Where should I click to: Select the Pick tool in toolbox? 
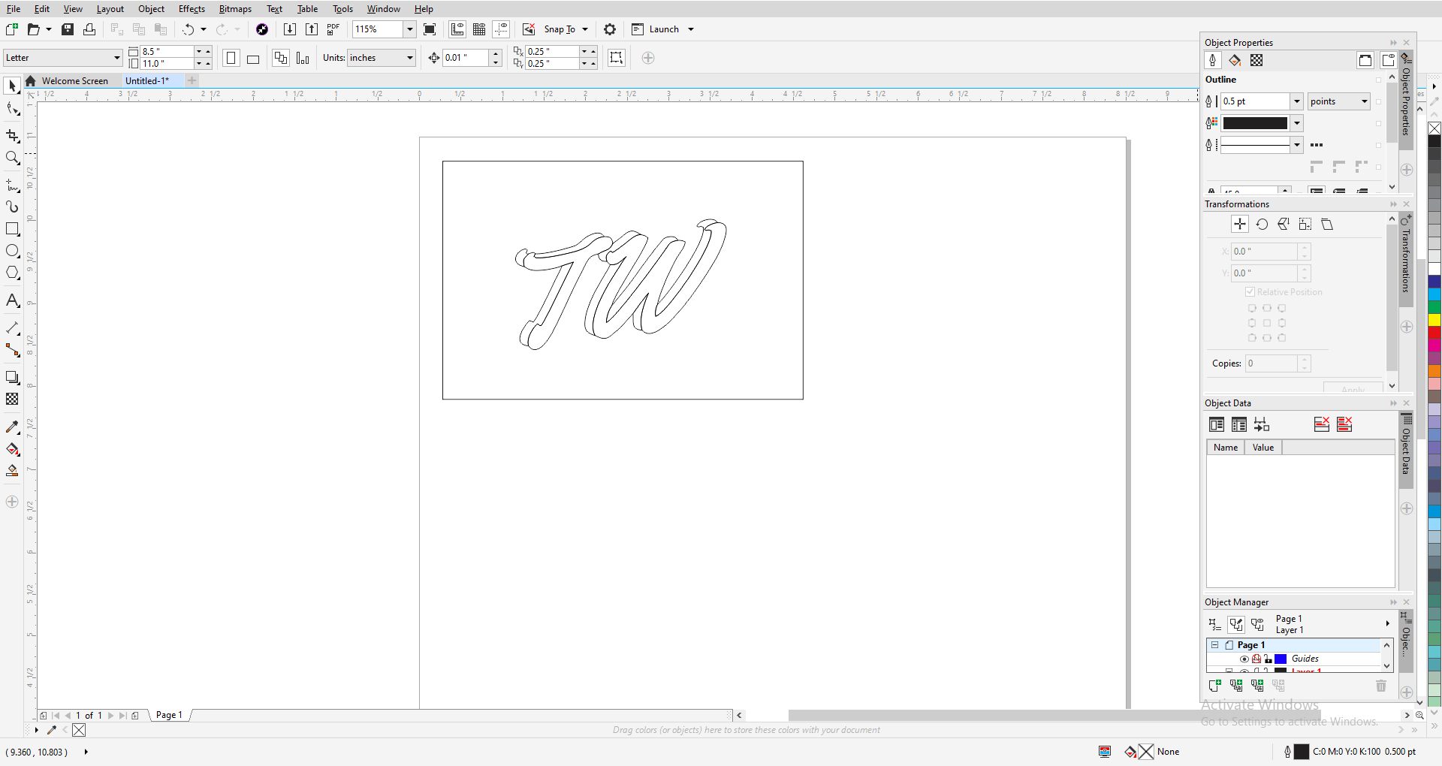[12, 86]
